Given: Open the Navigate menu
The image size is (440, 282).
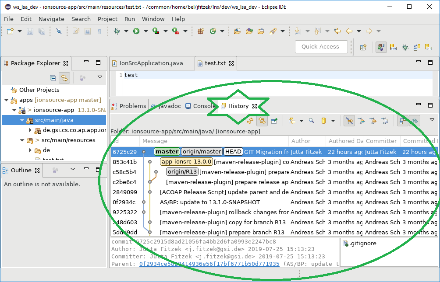Looking at the screenshot, I should pyautogui.click(x=51, y=19).
